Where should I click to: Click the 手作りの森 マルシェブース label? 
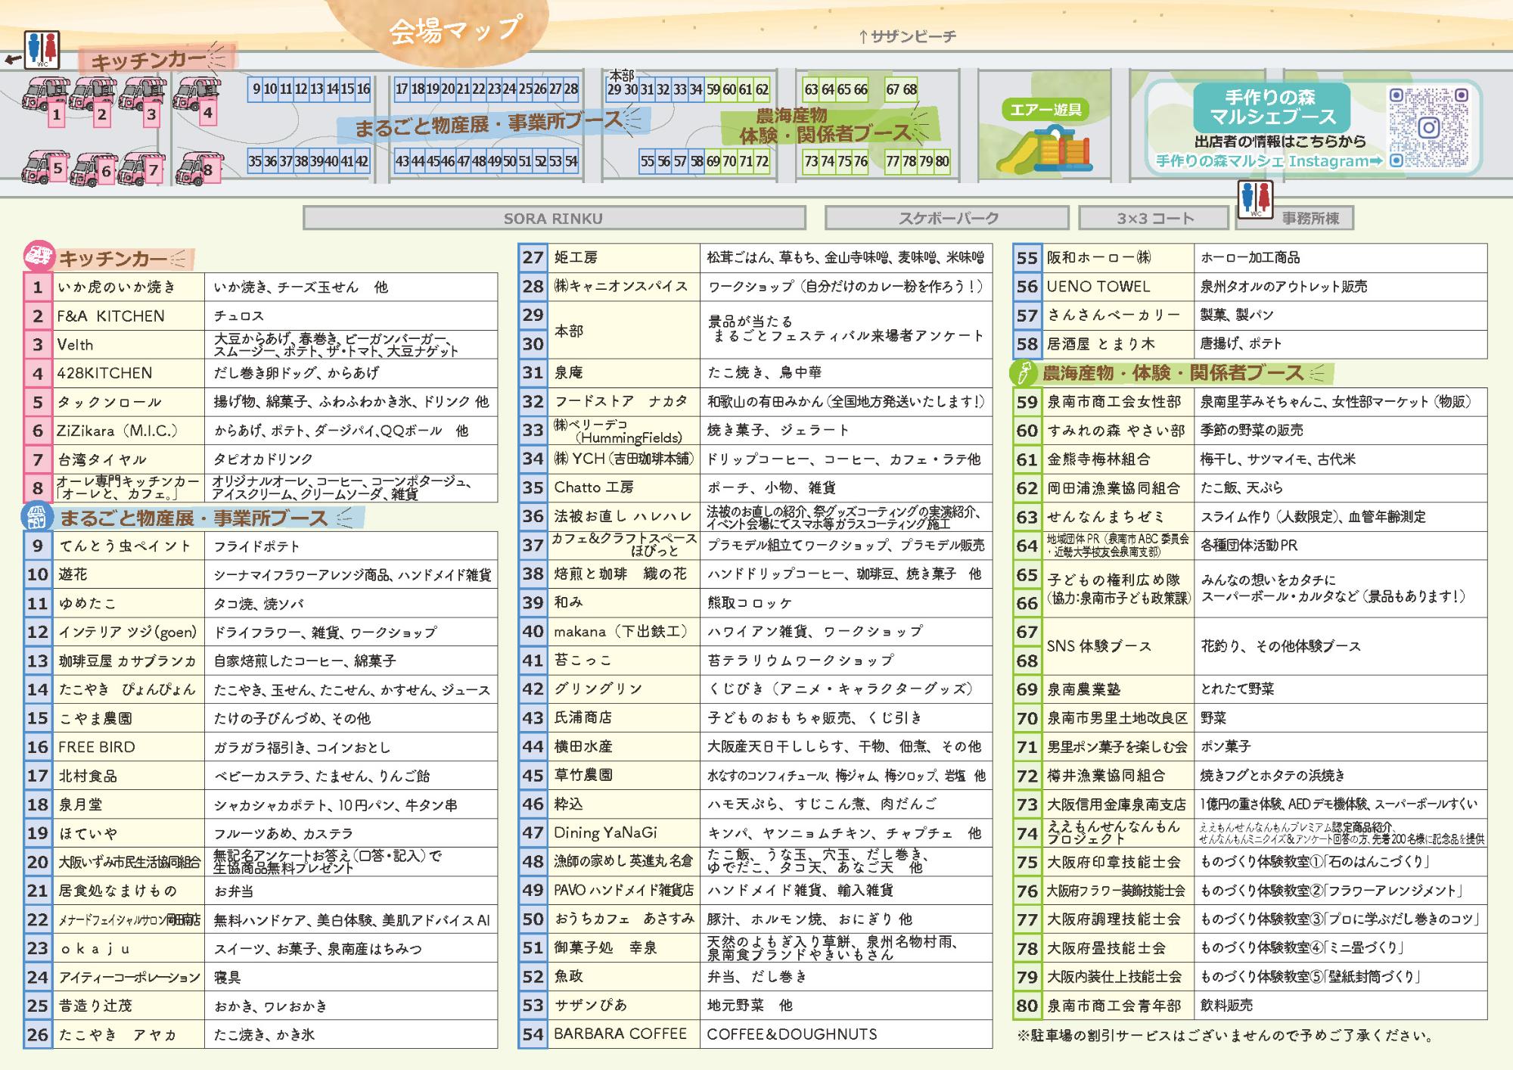(x=1272, y=107)
